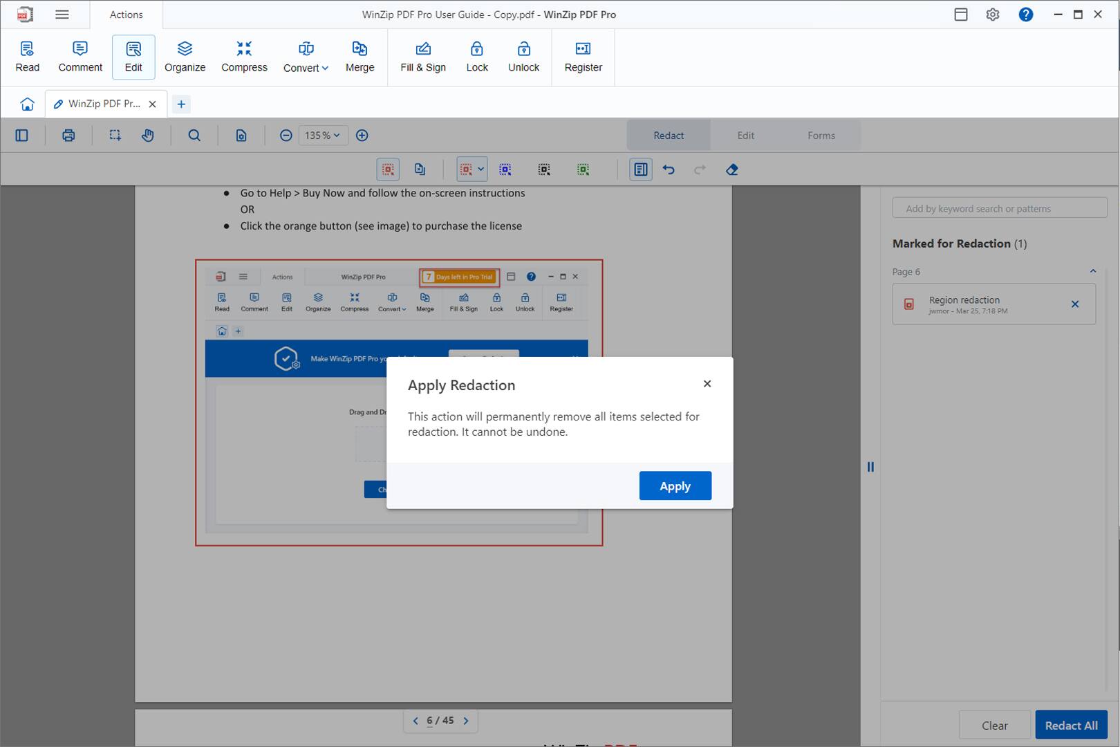Zoom out with minus button
Image resolution: width=1120 pixels, height=747 pixels.
coord(286,136)
